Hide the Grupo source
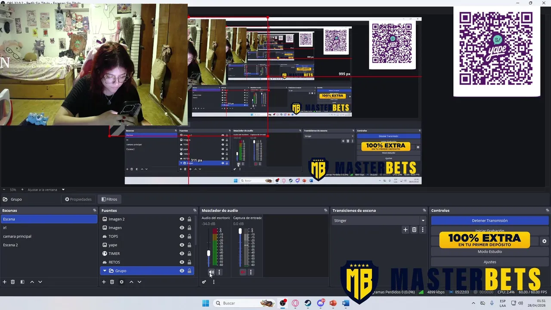 click(182, 271)
